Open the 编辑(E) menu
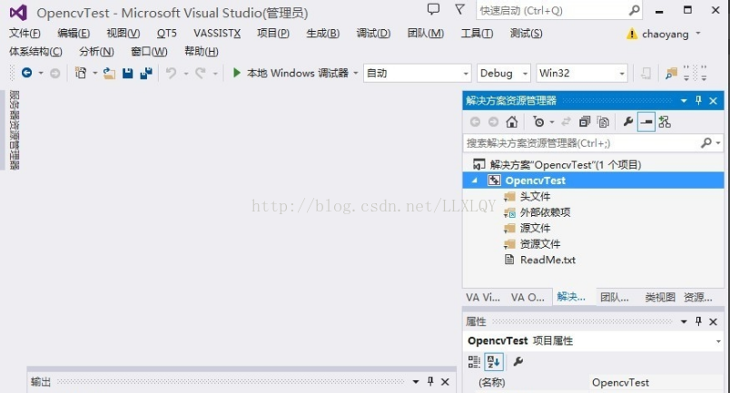Screen dimensions: 730x393 click(x=74, y=33)
